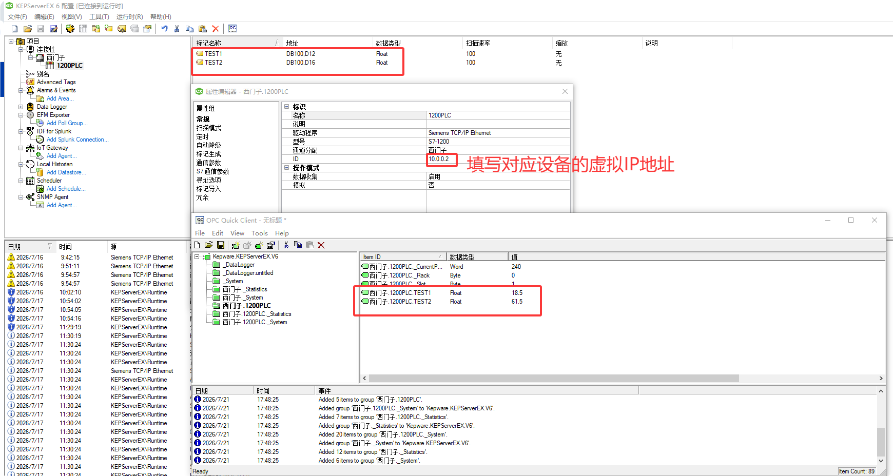The image size is (893, 476).
Task: Select Advanced Tags in project tree
Action: click(56, 82)
